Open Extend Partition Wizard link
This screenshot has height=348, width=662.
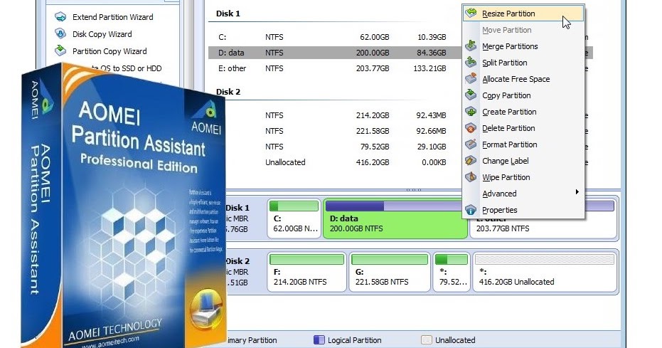(113, 17)
